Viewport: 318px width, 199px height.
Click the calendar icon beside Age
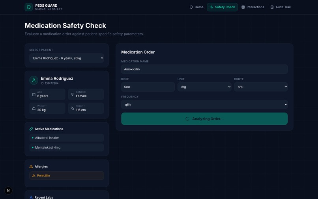pos(34,94)
